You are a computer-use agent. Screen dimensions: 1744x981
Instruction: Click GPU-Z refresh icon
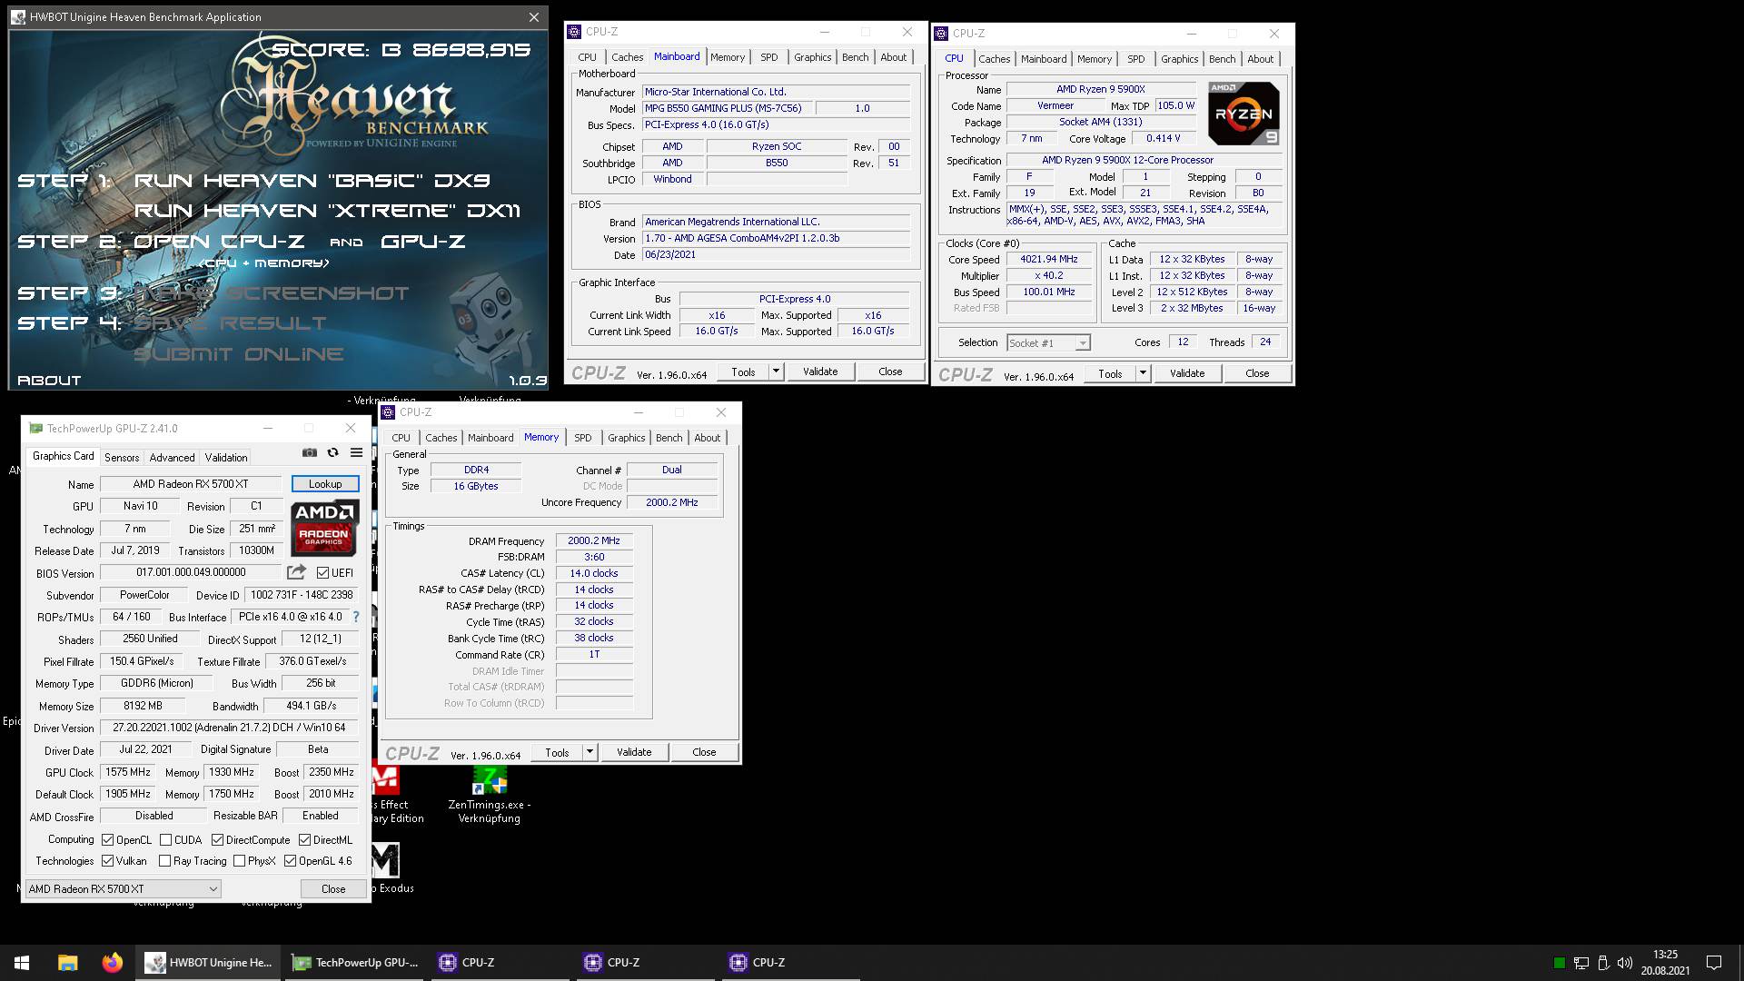(332, 452)
